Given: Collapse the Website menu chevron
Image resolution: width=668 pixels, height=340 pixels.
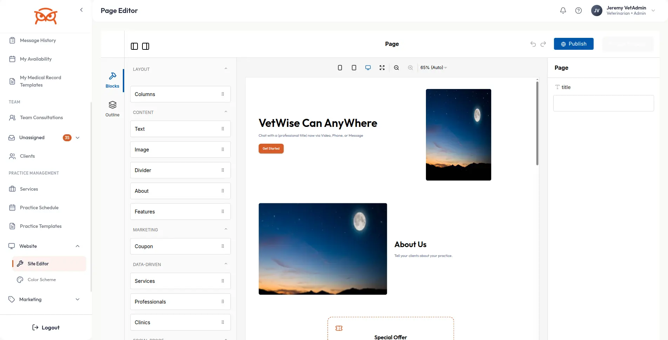Looking at the screenshot, I should (x=78, y=246).
